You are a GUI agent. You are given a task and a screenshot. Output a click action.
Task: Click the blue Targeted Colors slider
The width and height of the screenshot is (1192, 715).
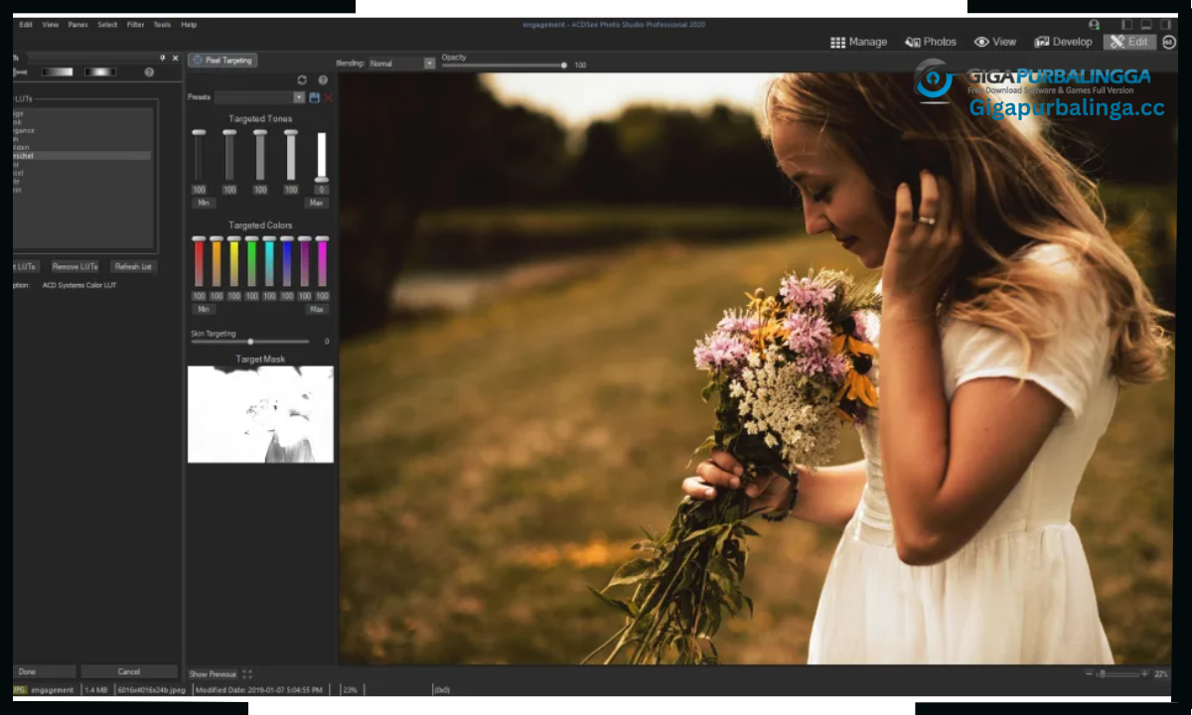(287, 262)
